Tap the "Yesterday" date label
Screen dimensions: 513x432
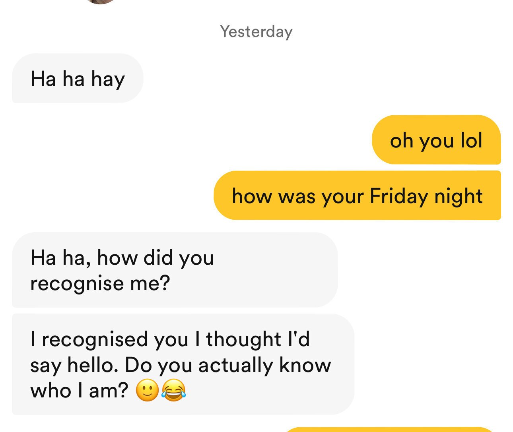pyautogui.click(x=256, y=31)
